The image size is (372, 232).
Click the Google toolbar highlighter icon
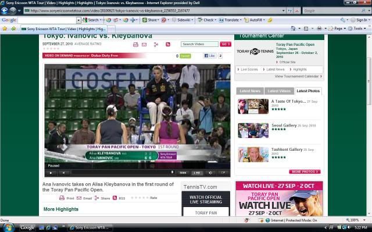coord(270,20)
